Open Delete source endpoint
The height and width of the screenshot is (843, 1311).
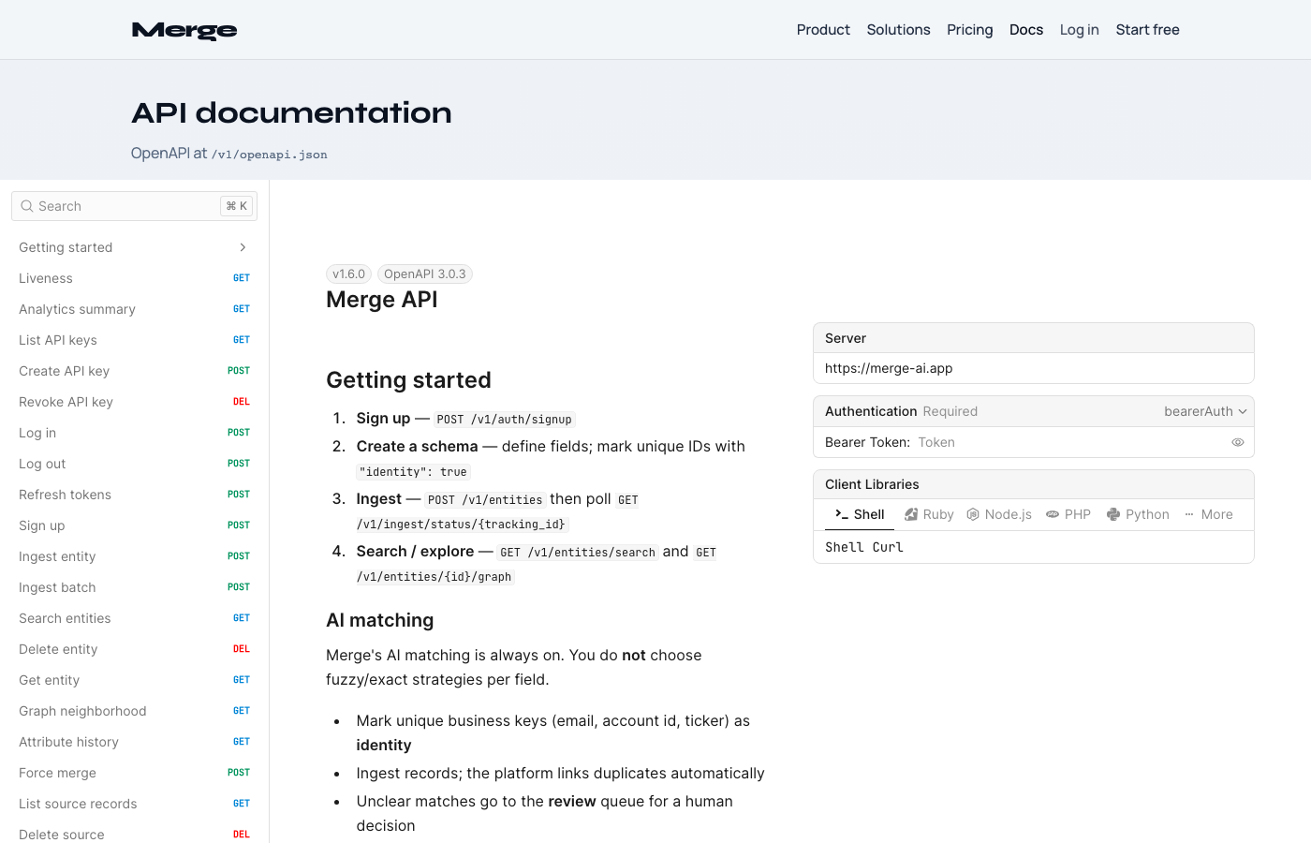pyautogui.click(x=134, y=833)
